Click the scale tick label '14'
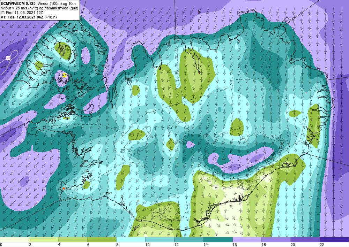Image resolution: width=349 pixels, height=247 pixels. tap(205, 245)
